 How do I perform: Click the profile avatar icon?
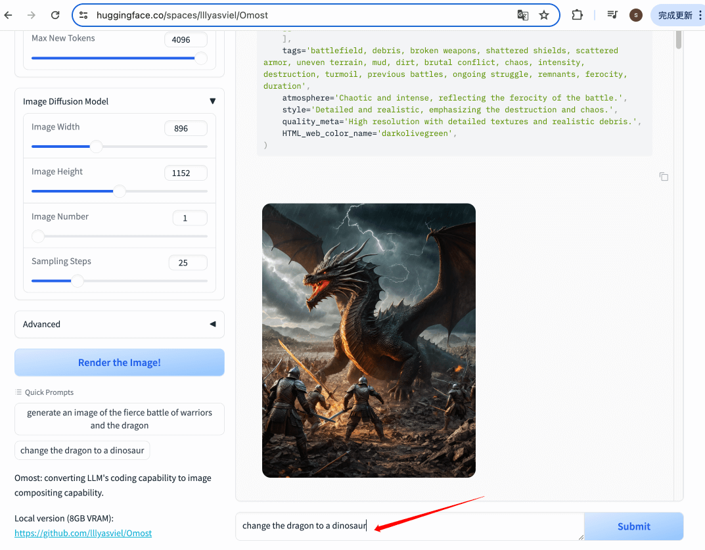click(x=635, y=15)
